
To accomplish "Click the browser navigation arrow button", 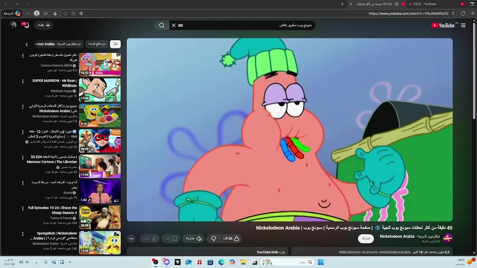I will pos(472,13).
